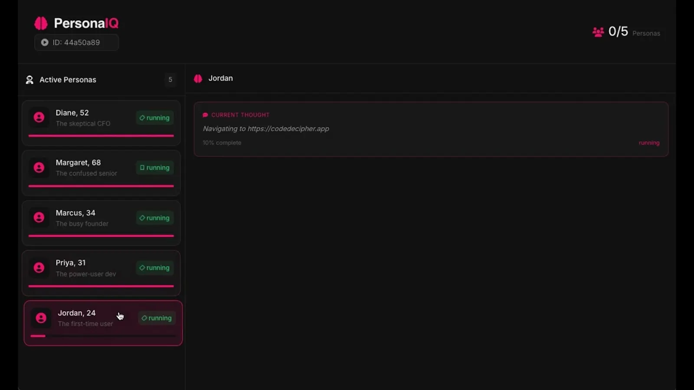The height and width of the screenshot is (390, 694).
Task: Select the Margaret, 68 persona name
Action: point(78,162)
